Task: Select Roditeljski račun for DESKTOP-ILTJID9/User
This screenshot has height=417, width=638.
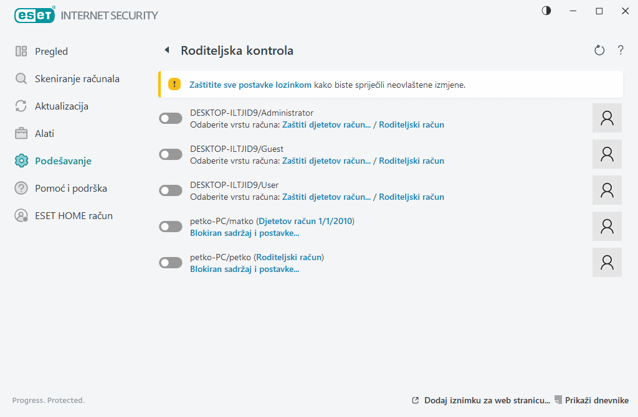Action: 411,197
